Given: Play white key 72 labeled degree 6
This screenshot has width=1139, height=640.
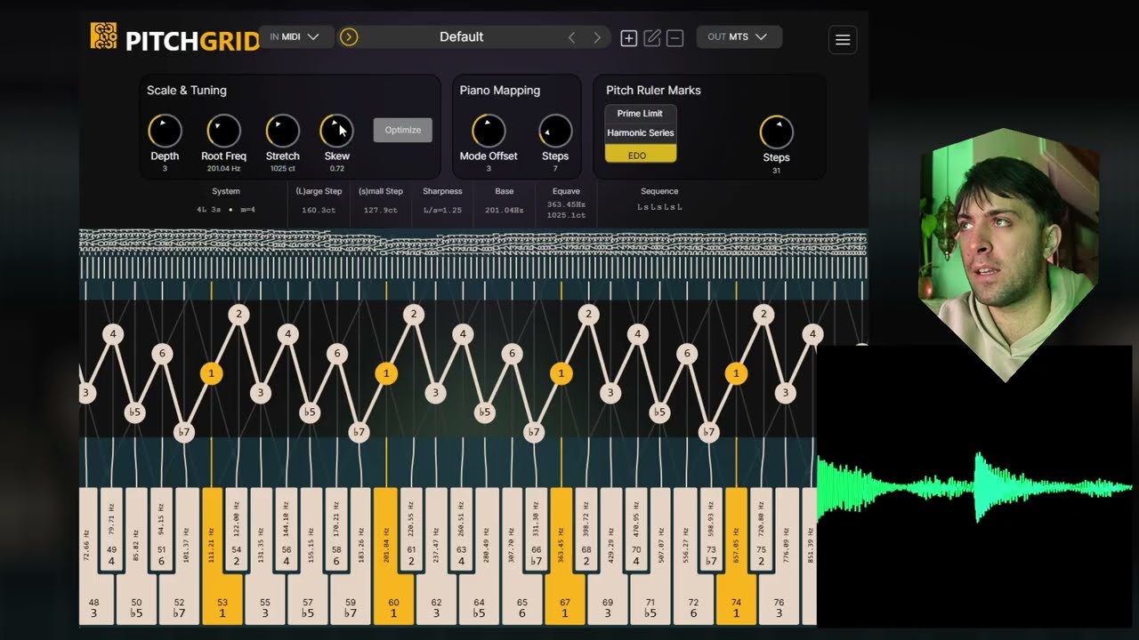Looking at the screenshot, I should click(x=693, y=604).
